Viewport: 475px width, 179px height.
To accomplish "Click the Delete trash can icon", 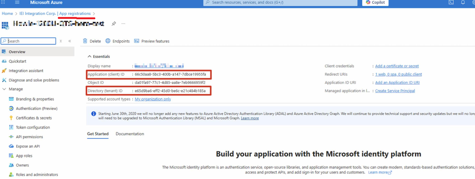I will (x=85, y=41).
